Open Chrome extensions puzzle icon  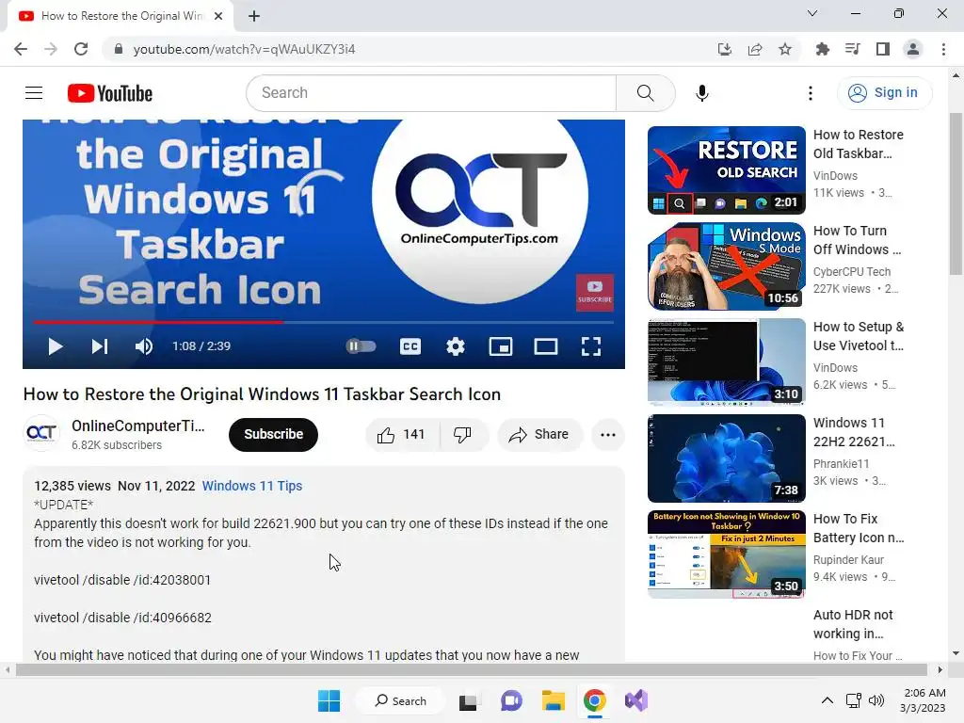point(822,49)
